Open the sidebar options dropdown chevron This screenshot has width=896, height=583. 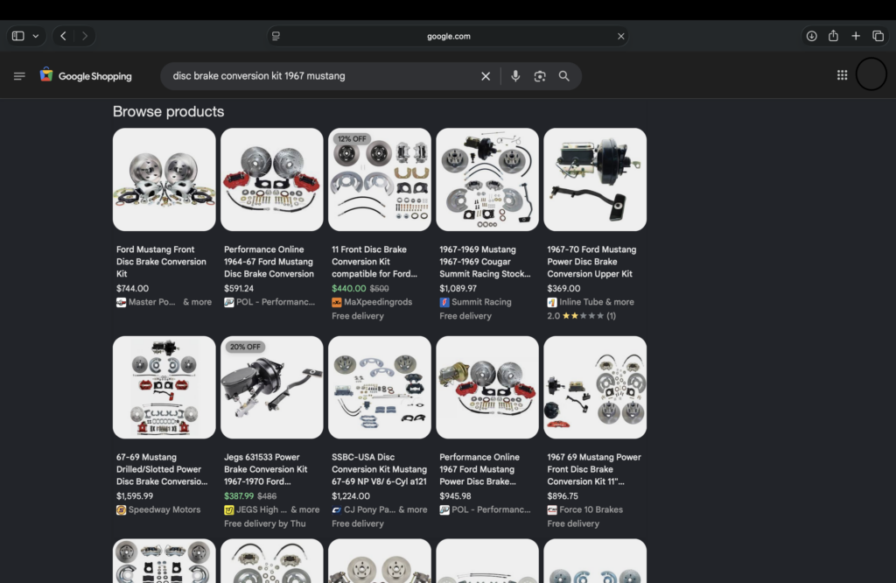(35, 36)
